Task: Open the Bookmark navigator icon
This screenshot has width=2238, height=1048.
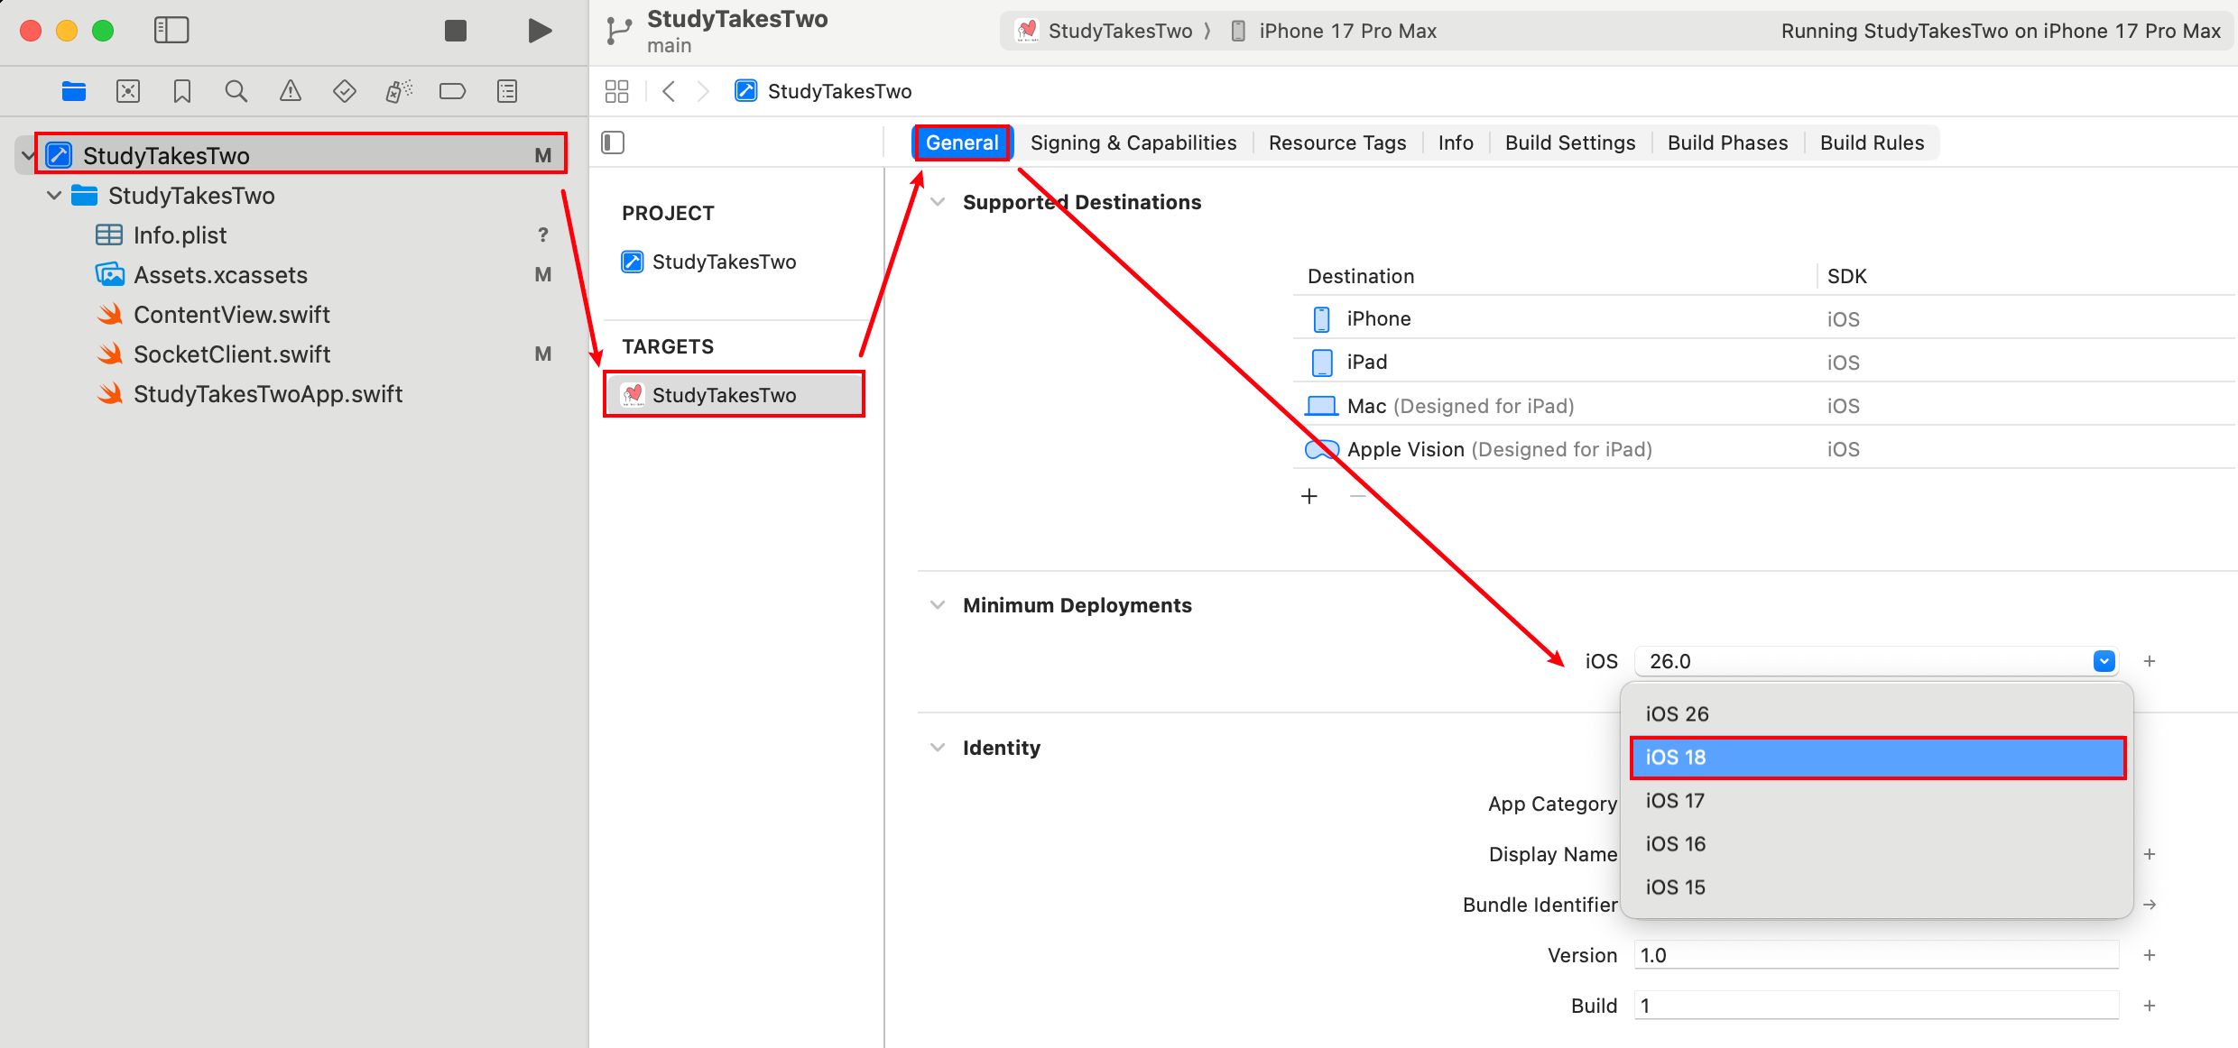Action: [182, 91]
